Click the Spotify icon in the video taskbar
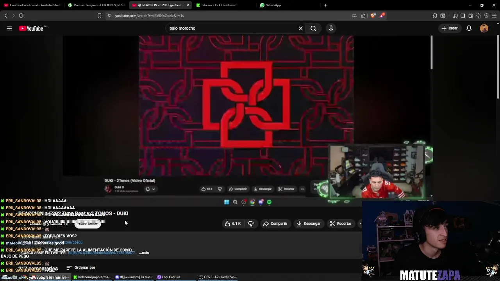The image size is (500, 281). tap(270, 202)
